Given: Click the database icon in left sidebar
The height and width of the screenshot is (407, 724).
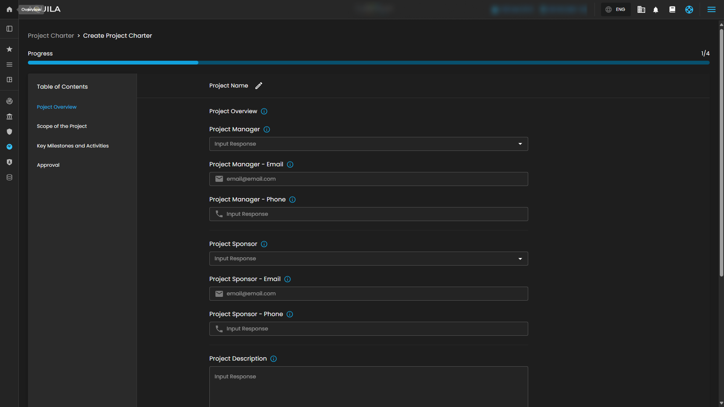Looking at the screenshot, I should (9, 177).
